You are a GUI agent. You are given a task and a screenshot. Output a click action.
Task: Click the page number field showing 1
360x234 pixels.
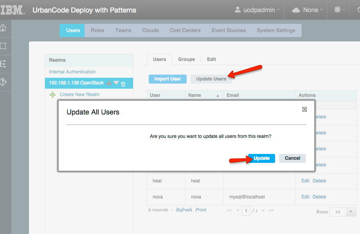[246, 211]
